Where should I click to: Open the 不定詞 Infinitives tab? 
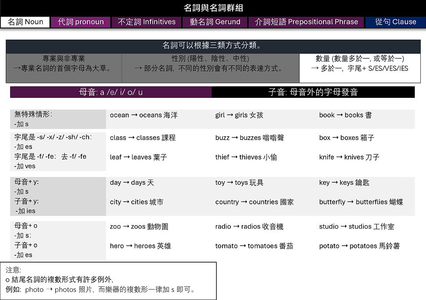[147, 22]
